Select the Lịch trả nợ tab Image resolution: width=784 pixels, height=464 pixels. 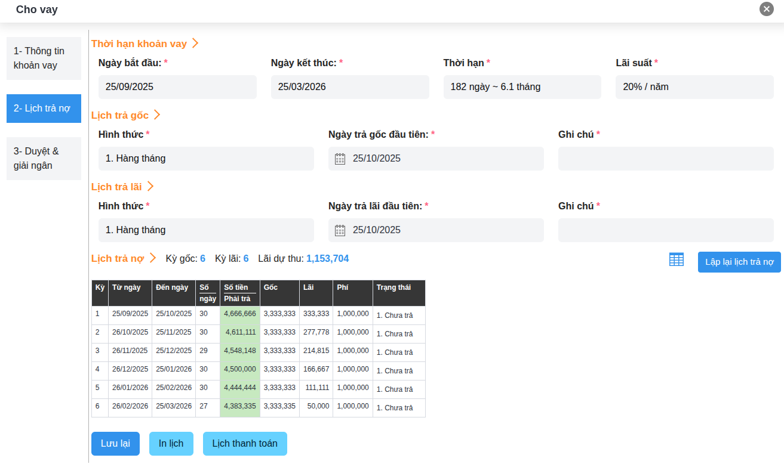[x=44, y=109]
